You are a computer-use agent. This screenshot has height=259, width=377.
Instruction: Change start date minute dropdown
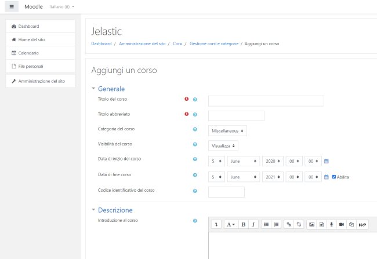pyautogui.click(x=313, y=161)
